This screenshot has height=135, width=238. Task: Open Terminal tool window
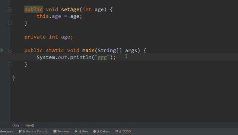coord(61,131)
